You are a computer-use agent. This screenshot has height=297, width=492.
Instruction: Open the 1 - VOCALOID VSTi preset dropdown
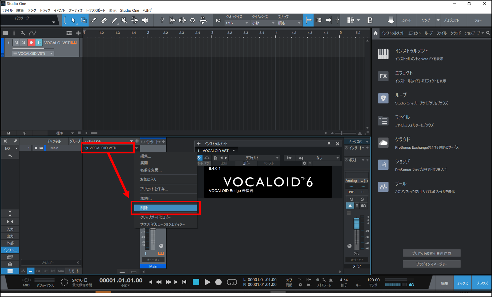[x=216, y=150]
